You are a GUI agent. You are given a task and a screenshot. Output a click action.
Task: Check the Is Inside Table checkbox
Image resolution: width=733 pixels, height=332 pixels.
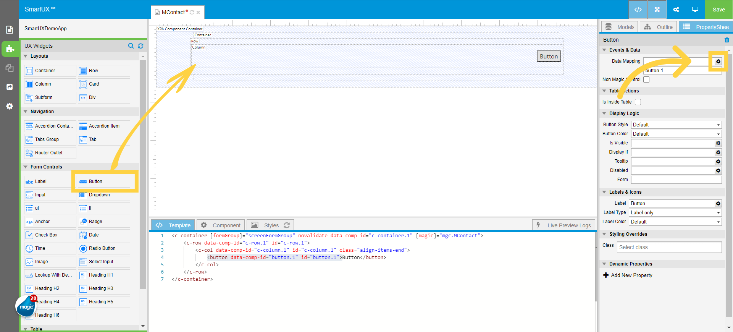(x=638, y=102)
